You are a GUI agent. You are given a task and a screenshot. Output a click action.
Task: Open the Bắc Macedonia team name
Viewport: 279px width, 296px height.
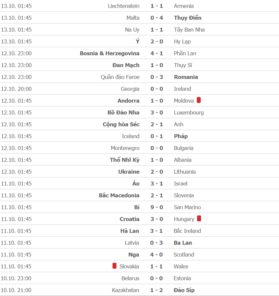119,195
